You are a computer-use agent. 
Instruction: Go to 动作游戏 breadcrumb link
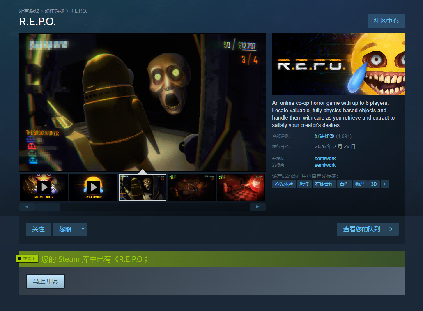54,11
